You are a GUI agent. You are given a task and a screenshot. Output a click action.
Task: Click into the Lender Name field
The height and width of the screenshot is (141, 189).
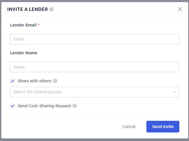coord(95,67)
